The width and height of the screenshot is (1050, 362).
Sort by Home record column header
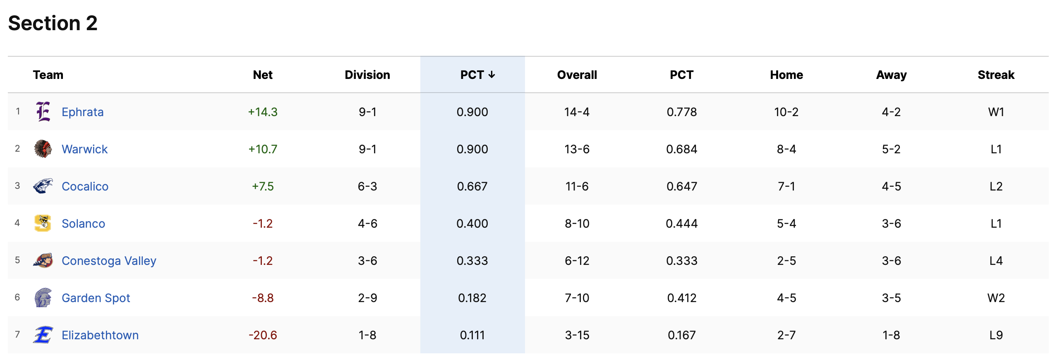pyautogui.click(x=786, y=75)
